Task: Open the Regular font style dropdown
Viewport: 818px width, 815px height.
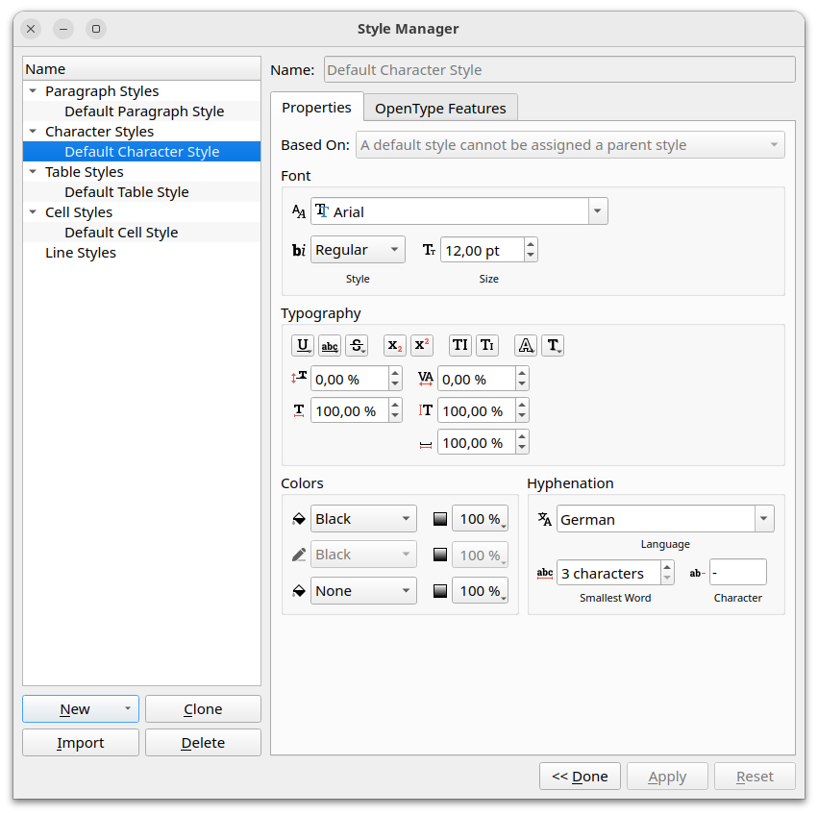Action: click(x=358, y=250)
